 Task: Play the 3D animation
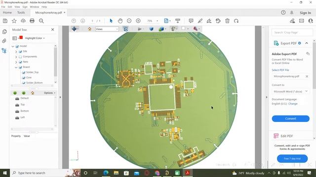click(x=139, y=29)
